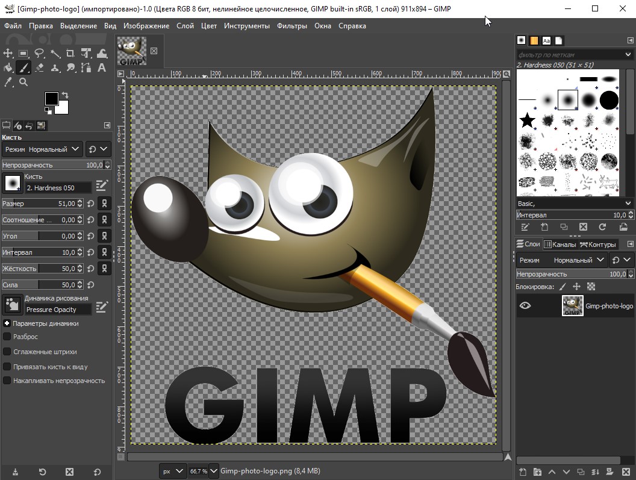Select the Fuzzy Select magic wand tool
The height and width of the screenshot is (480, 636).
coord(55,53)
